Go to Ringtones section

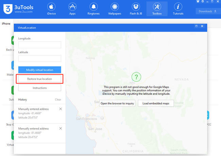pyautogui.click(x=93, y=9)
